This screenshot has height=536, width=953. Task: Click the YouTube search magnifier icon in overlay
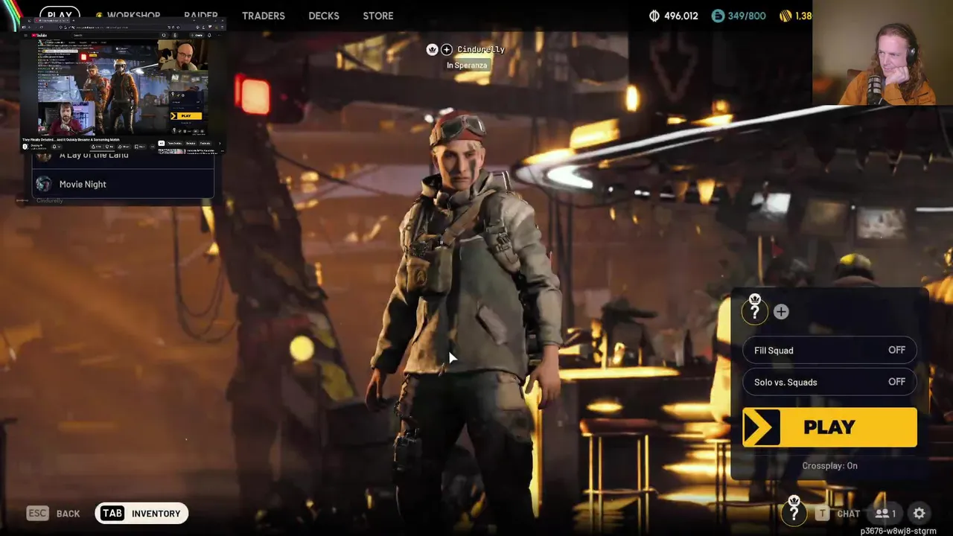163,35
